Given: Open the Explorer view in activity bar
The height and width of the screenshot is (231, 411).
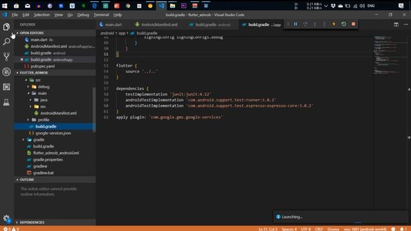Looking at the screenshot, I should (6, 27).
